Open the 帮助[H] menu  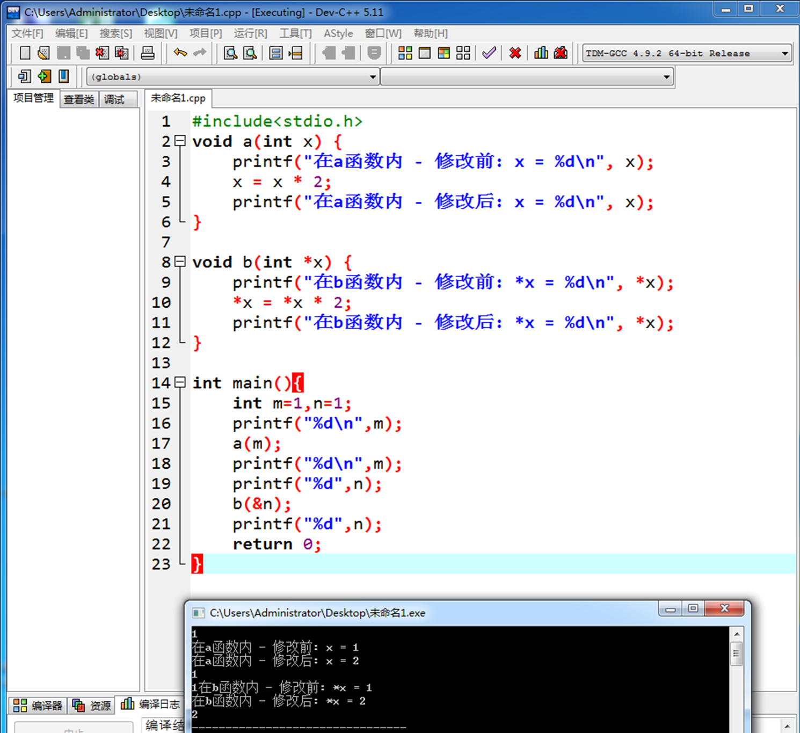(431, 33)
